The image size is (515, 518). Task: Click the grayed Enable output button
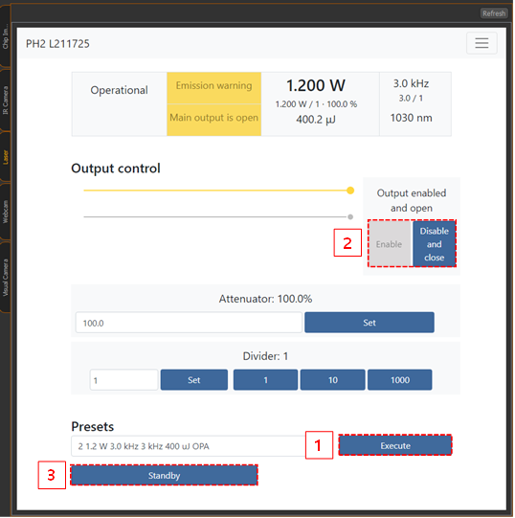390,244
